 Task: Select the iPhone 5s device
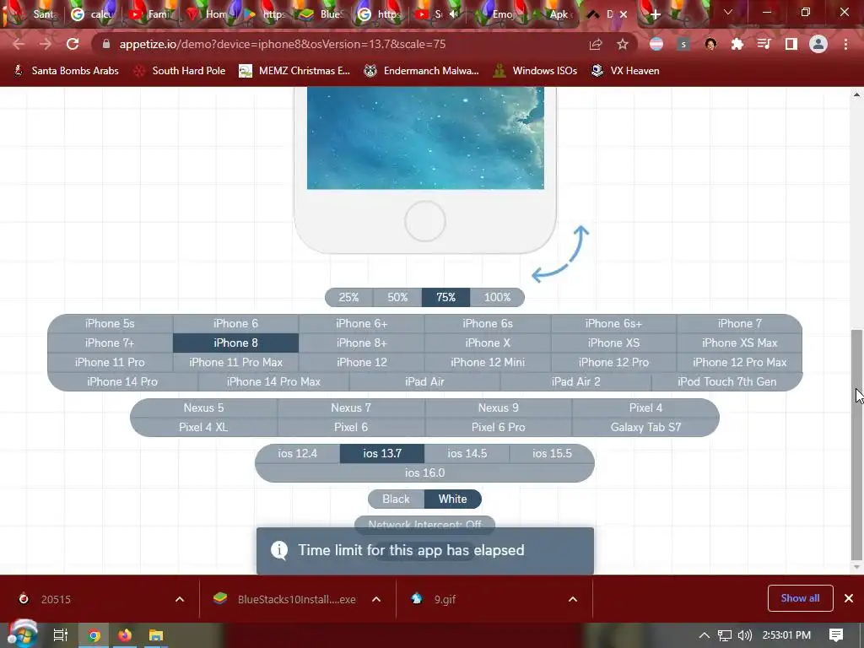pos(110,323)
